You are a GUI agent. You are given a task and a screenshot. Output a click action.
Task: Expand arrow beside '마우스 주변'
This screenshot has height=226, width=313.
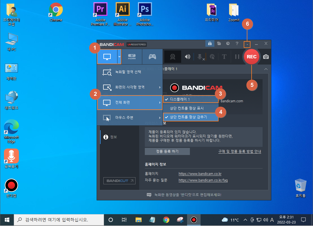160,118
